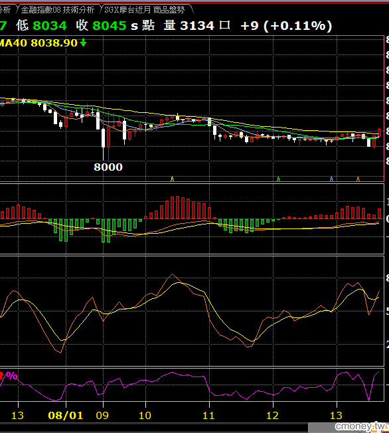This screenshot has width=389, height=433.
Task: Select the 11 hour label on the time axis
Action: coord(208,415)
